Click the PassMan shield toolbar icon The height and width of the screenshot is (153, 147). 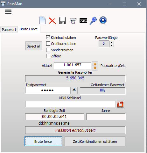click(x=73, y=21)
